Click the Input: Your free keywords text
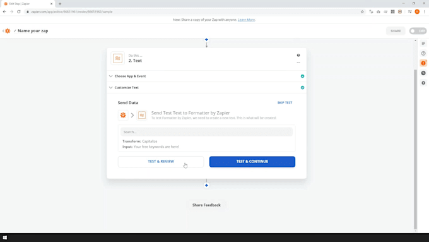The height and width of the screenshot is (242, 429). click(151, 147)
